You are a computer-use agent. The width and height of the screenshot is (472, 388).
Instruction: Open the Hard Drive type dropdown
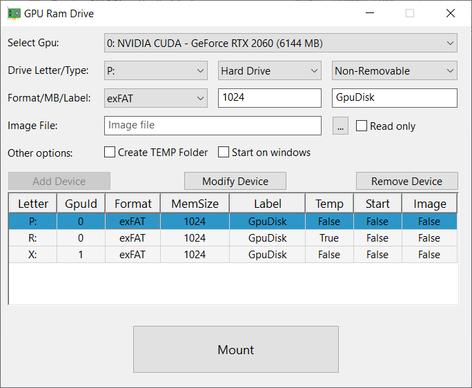269,70
